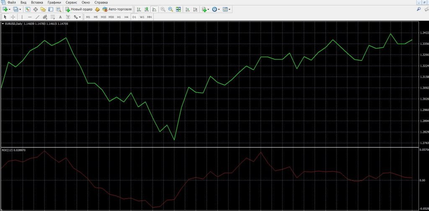Image resolution: width=429 pixels, height=211 pixels.
Task: Expand the chart periods clock dropdown
Action: click(x=219, y=9)
